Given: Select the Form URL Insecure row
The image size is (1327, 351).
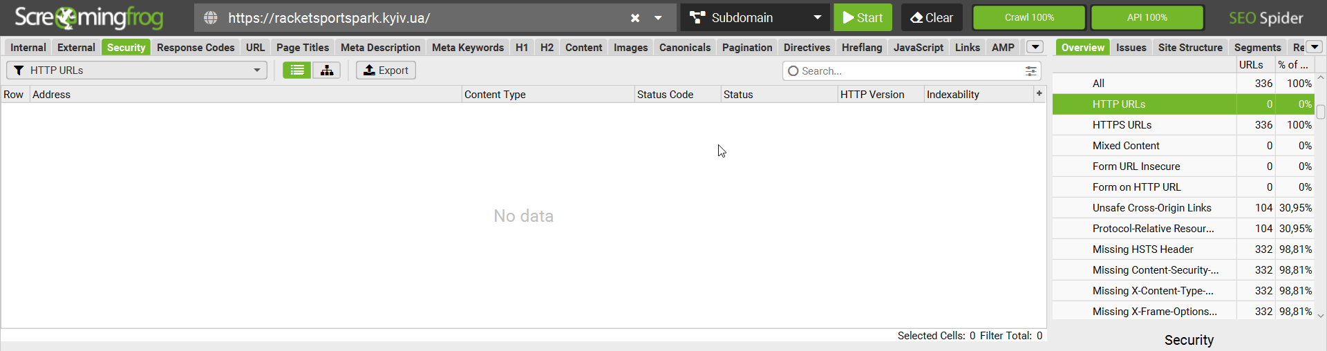Looking at the screenshot, I should tap(1183, 167).
